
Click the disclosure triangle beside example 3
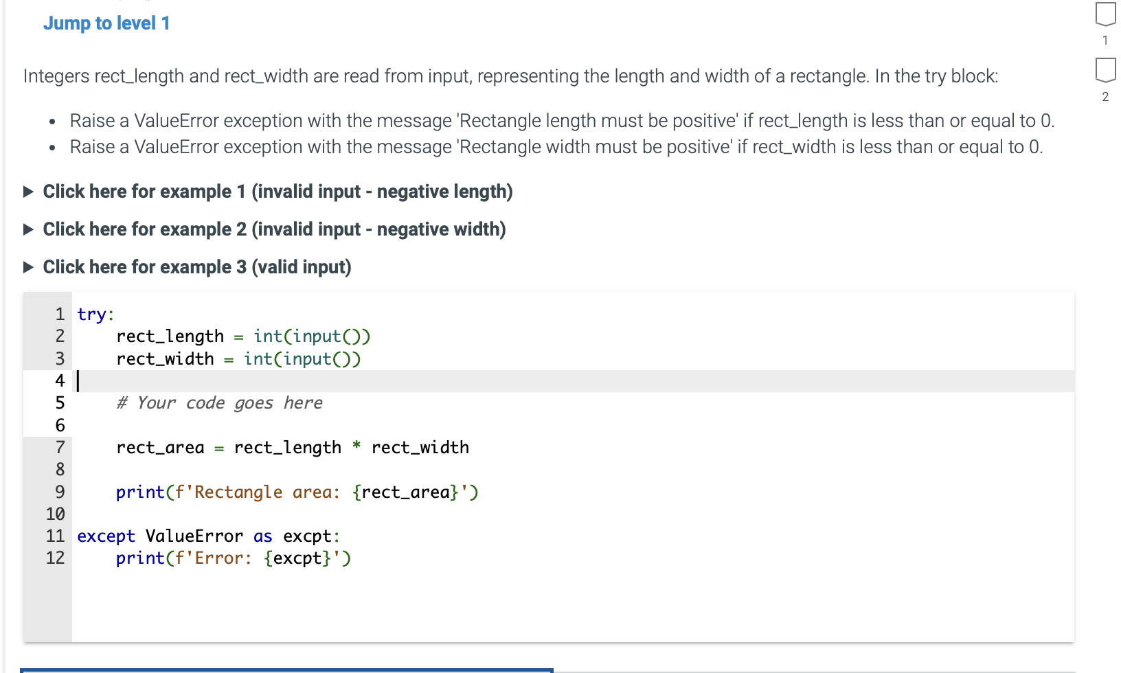tap(27, 267)
